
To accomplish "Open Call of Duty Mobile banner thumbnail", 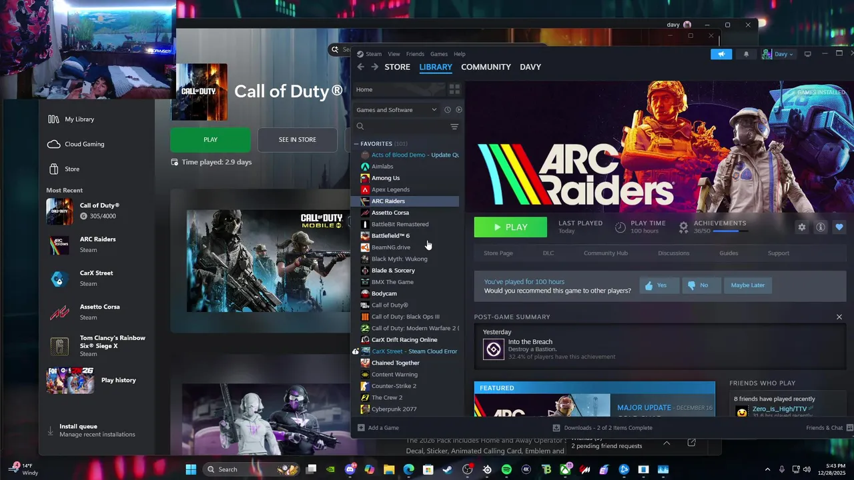I will (268, 261).
